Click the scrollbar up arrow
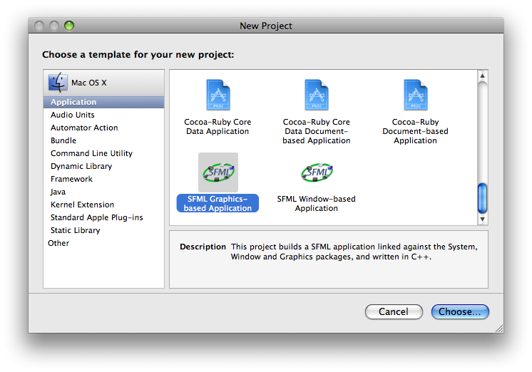 482,76
